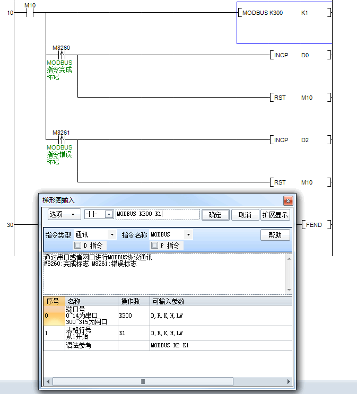This screenshot has width=357, height=394.
Task: Click the MODBUS 指令错误标记 comment
Action: coord(59,154)
